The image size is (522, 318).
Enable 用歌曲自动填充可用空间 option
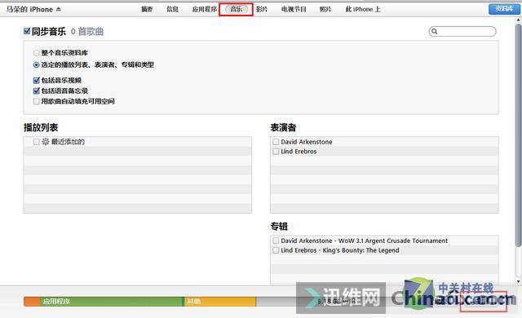[37, 101]
